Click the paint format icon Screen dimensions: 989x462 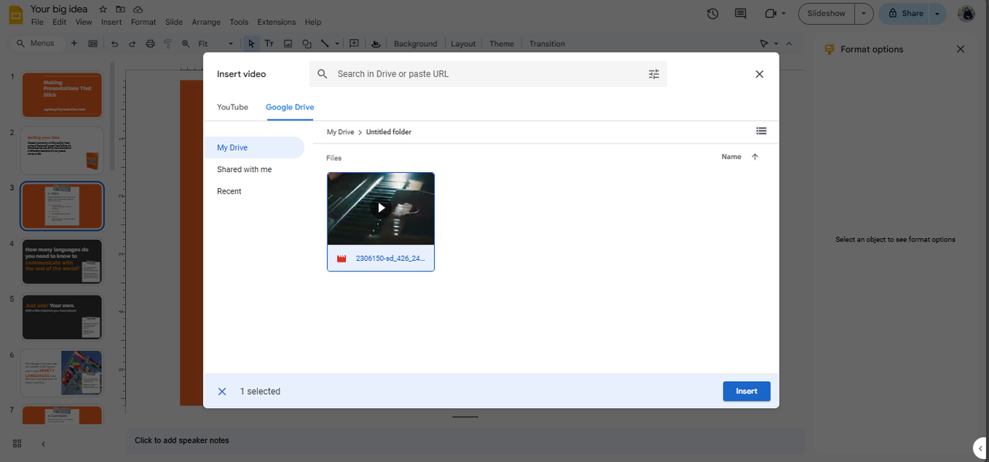pos(168,44)
